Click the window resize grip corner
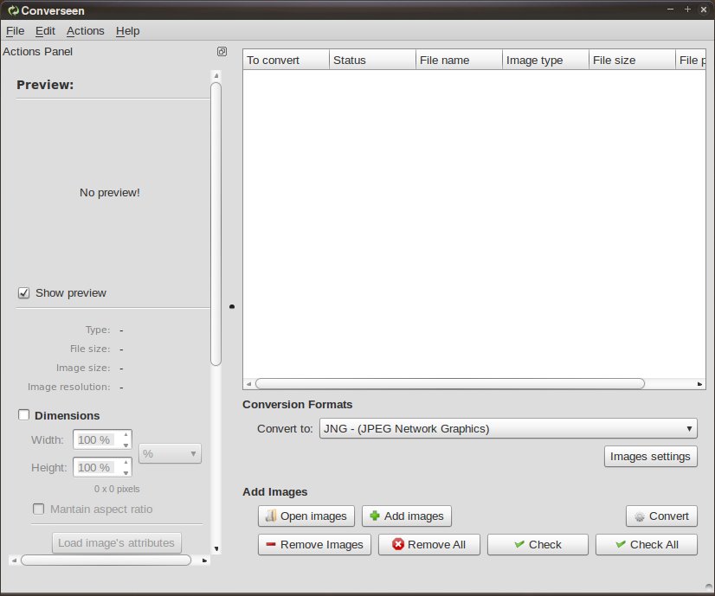715x596 pixels. tap(709, 586)
